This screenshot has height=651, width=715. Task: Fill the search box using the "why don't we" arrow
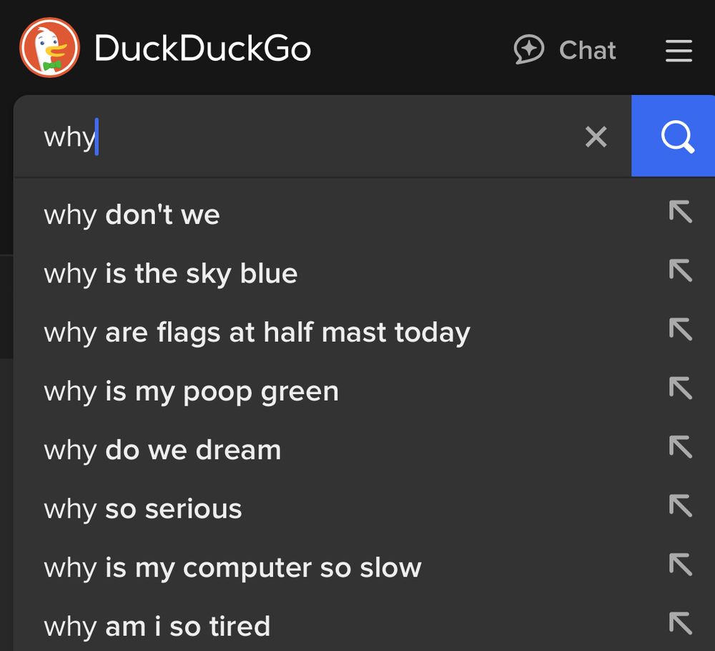(x=681, y=212)
